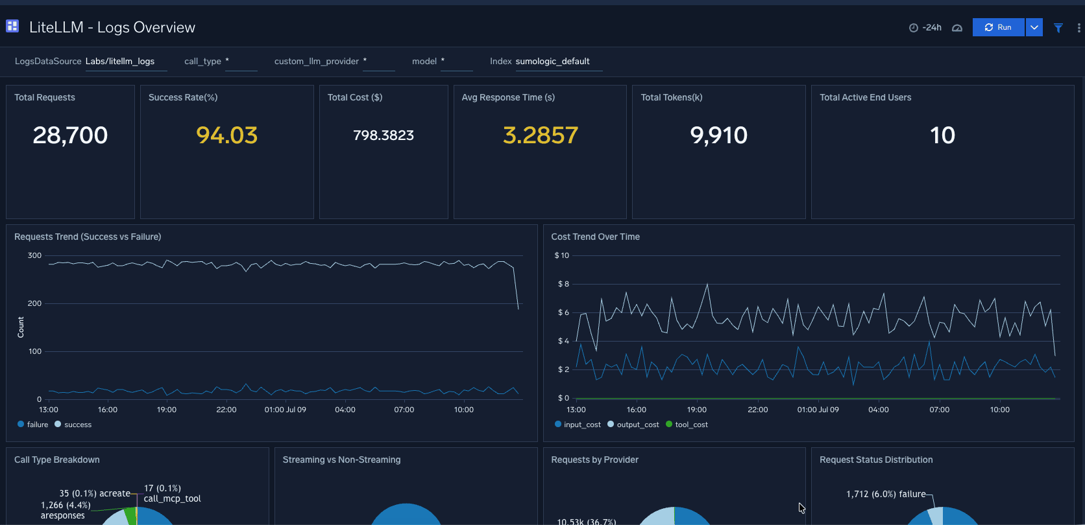Image resolution: width=1085 pixels, height=525 pixels.
Task: Toggle the input_cost legend swatch
Action: tap(558, 424)
